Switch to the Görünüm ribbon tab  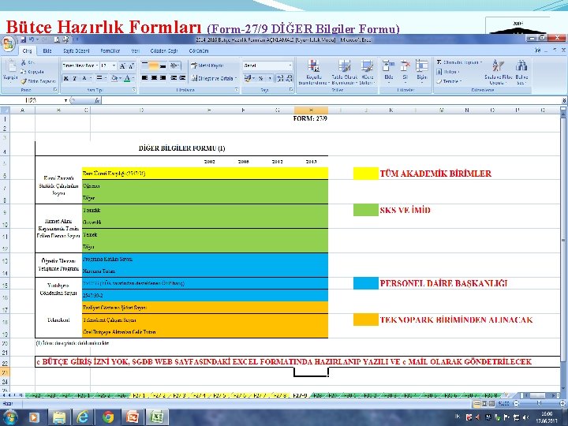click(199, 50)
